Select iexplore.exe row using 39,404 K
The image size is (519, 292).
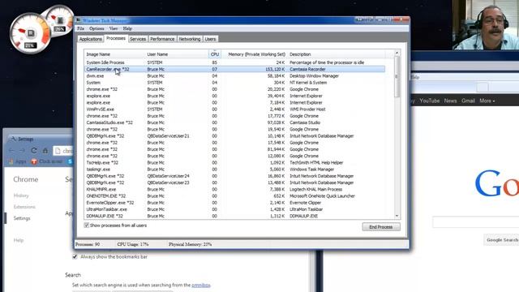pyautogui.click(x=234, y=96)
